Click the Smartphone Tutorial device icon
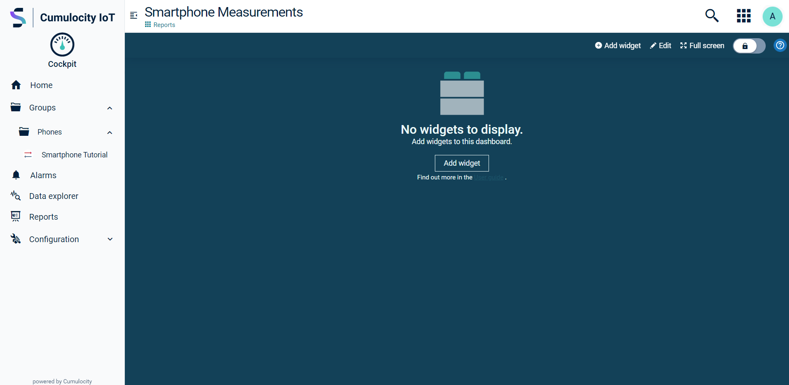789x385 pixels. 28,154
